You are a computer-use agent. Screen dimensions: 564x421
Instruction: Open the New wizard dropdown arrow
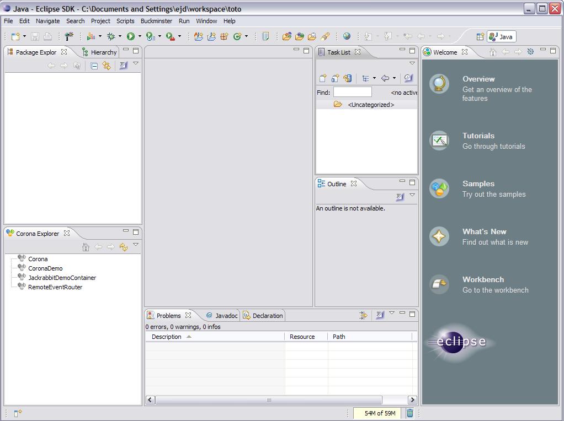tap(24, 36)
